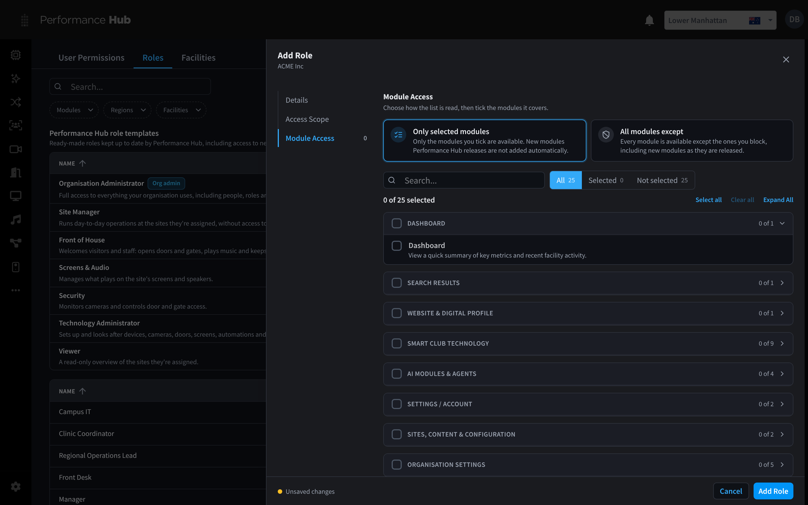Open the network nodes sidebar icon

[x=16, y=243]
